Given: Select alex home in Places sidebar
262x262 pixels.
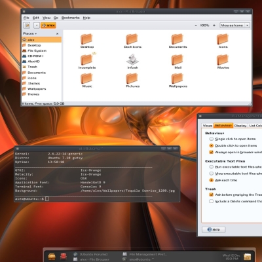Looking at the screenshot, I should point(41,40).
